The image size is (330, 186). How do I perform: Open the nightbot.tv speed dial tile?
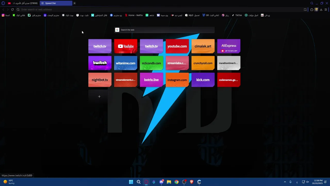100,80
